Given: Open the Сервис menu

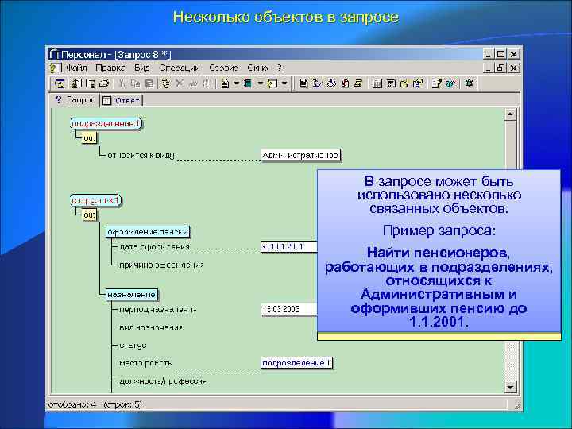Looking at the screenshot, I should [223, 68].
